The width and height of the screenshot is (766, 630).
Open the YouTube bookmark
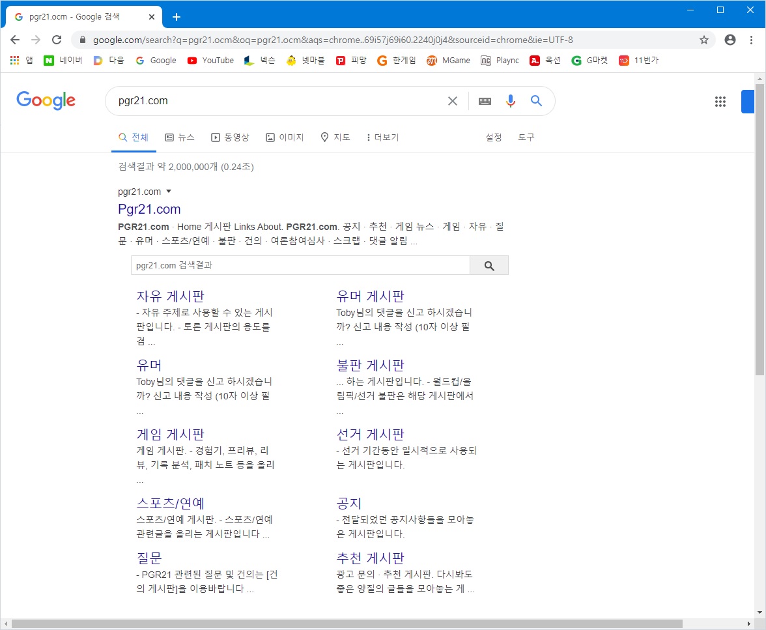[210, 61]
